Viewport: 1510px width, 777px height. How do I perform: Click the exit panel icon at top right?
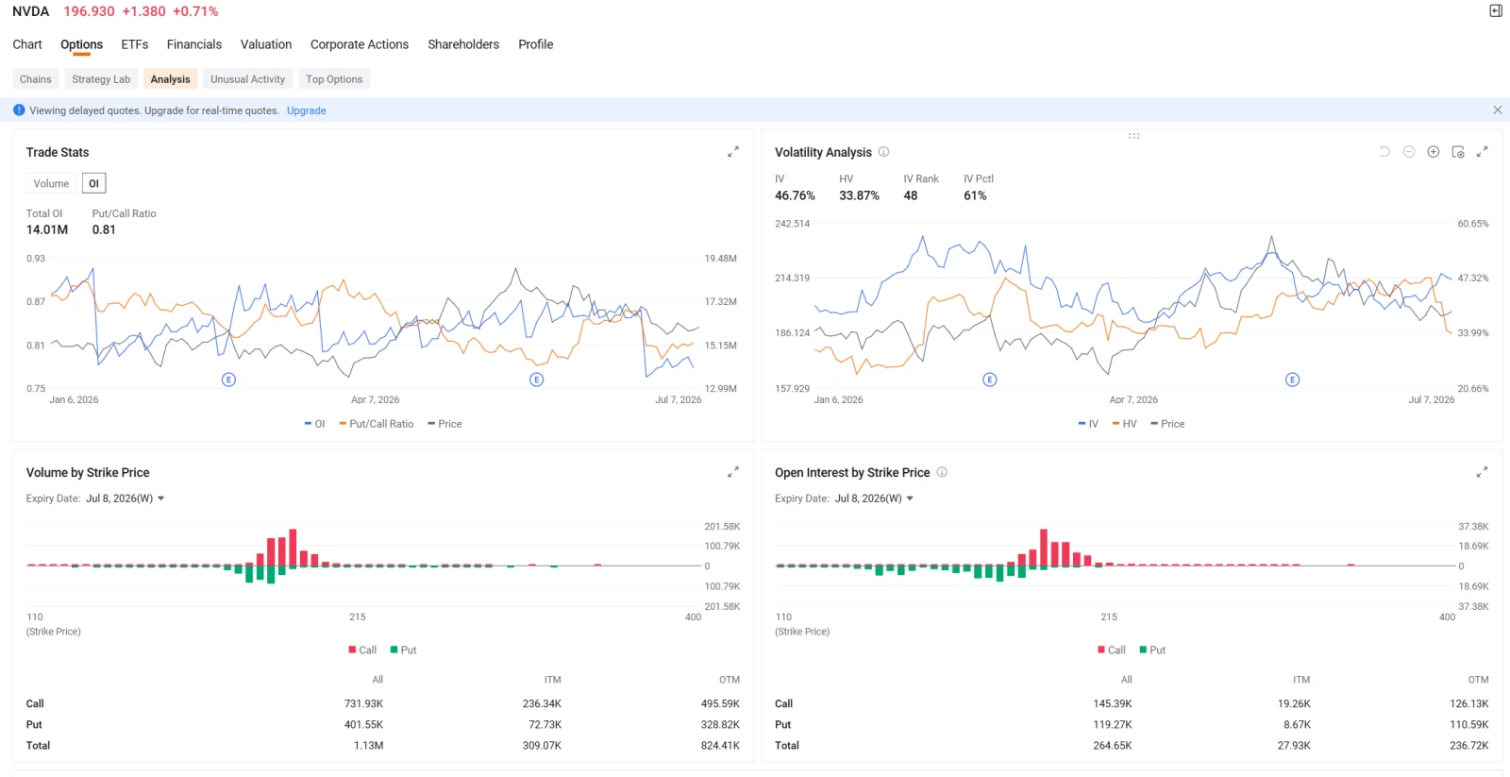tap(1496, 11)
